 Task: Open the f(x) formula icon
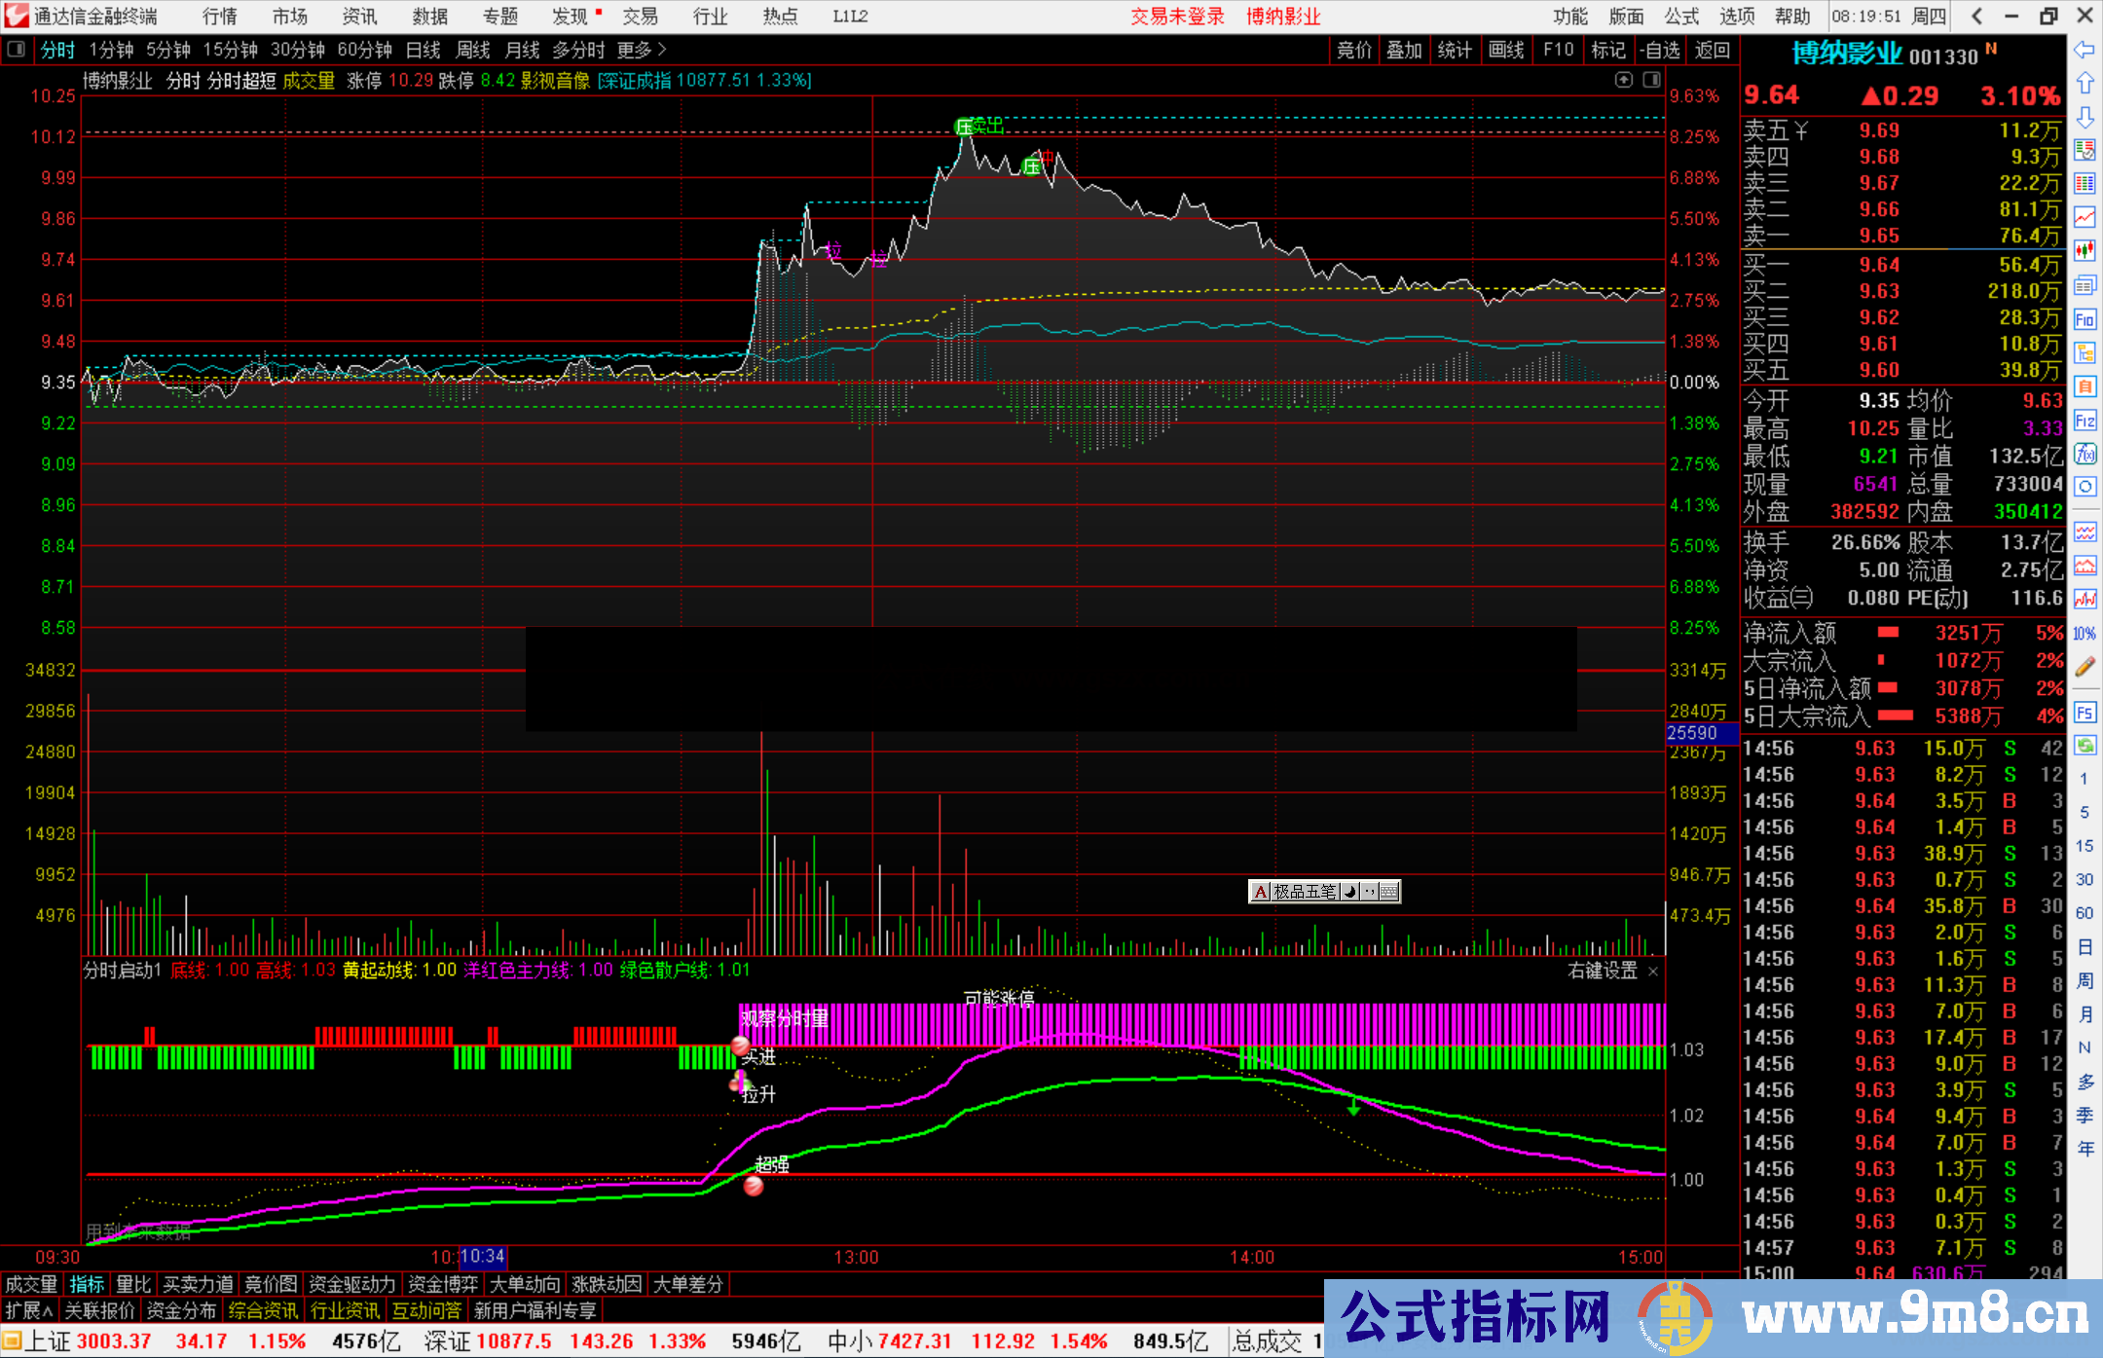2085,454
